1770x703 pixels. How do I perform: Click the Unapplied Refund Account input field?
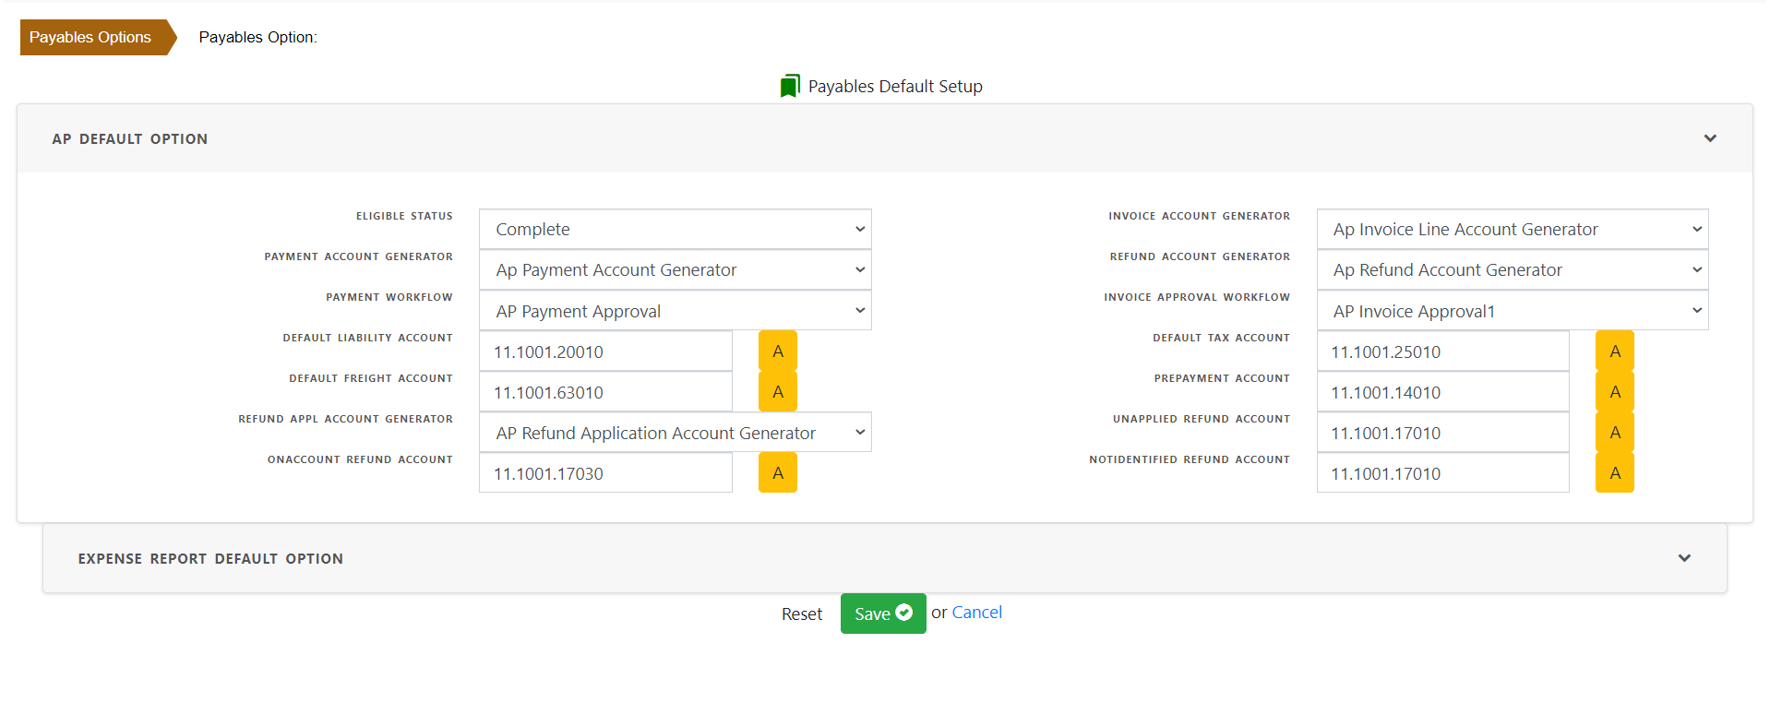(1443, 433)
